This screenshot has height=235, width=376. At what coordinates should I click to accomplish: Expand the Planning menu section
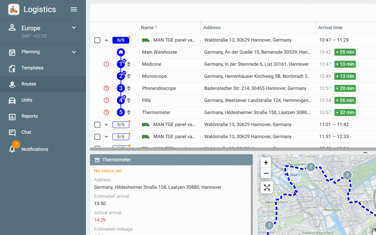(74, 52)
